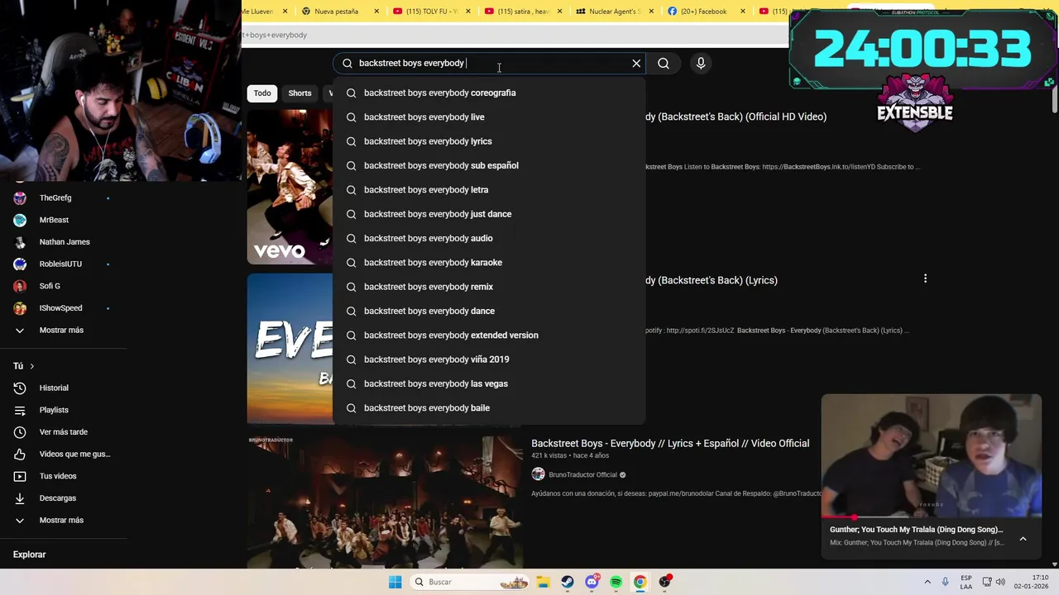Select suggestion 'backstreet boys everybody karaoke'
Viewport: 1059px width, 595px height.
point(489,263)
